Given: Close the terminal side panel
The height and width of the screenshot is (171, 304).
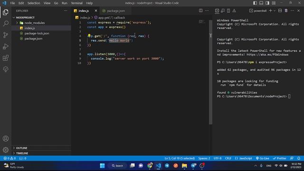Looking at the screenshot, I should [299, 10].
